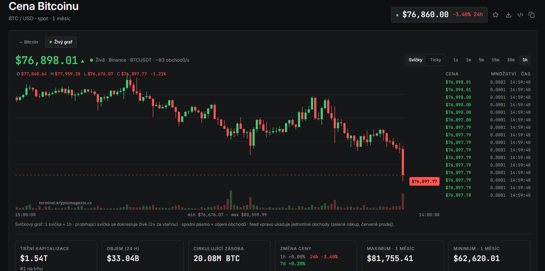
Task: Click the $76,897.80 trade row price
Action: tap(458, 120)
